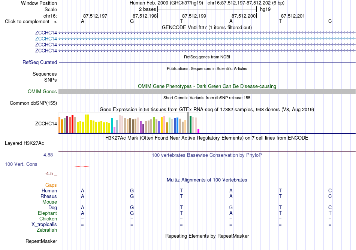The width and height of the screenshot is (356, 250).
Task: Click the Basewise Conservation by PhyloP title
Action: [207, 155]
